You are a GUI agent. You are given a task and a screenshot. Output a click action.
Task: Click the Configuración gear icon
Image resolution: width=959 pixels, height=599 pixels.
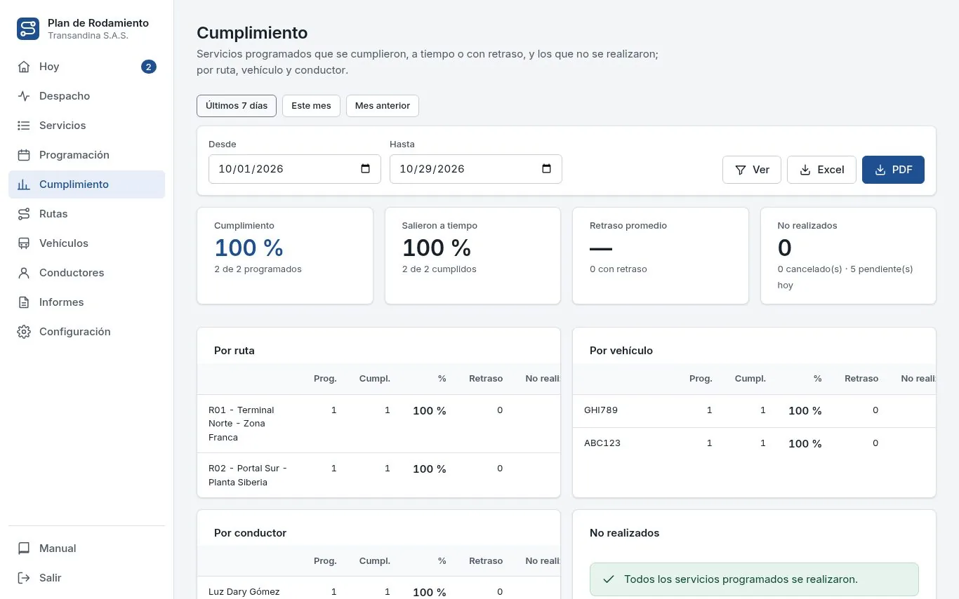pyautogui.click(x=24, y=332)
